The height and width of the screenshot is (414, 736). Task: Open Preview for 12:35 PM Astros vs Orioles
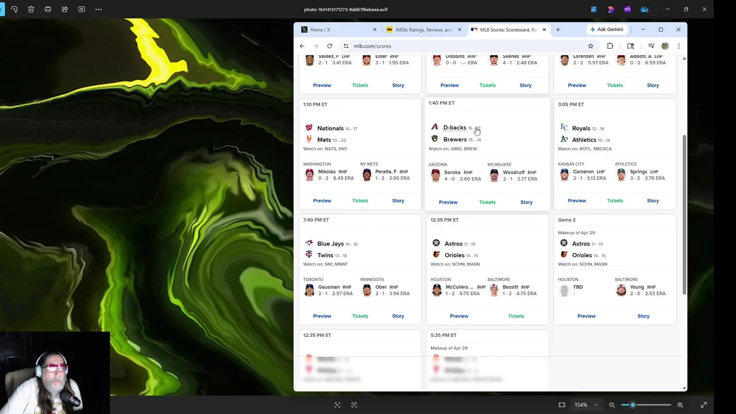tap(459, 316)
